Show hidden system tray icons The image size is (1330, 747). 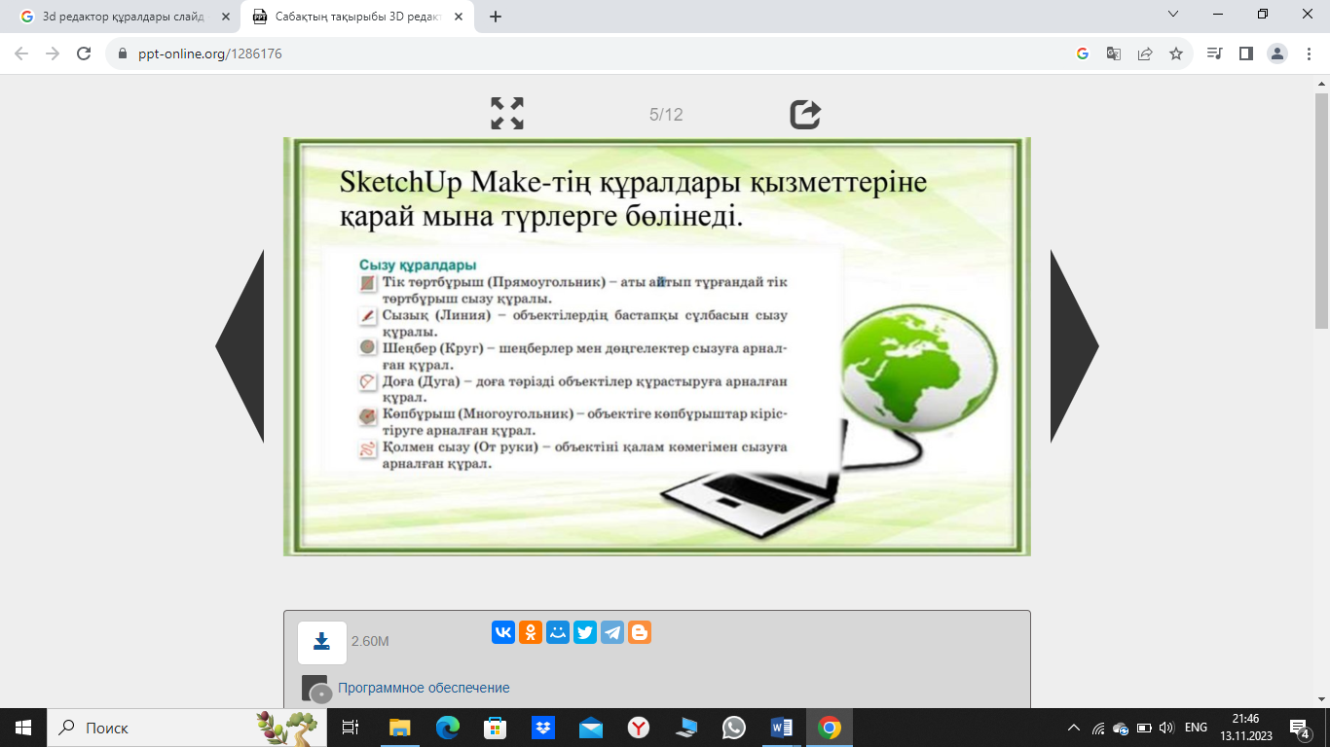click(1074, 728)
